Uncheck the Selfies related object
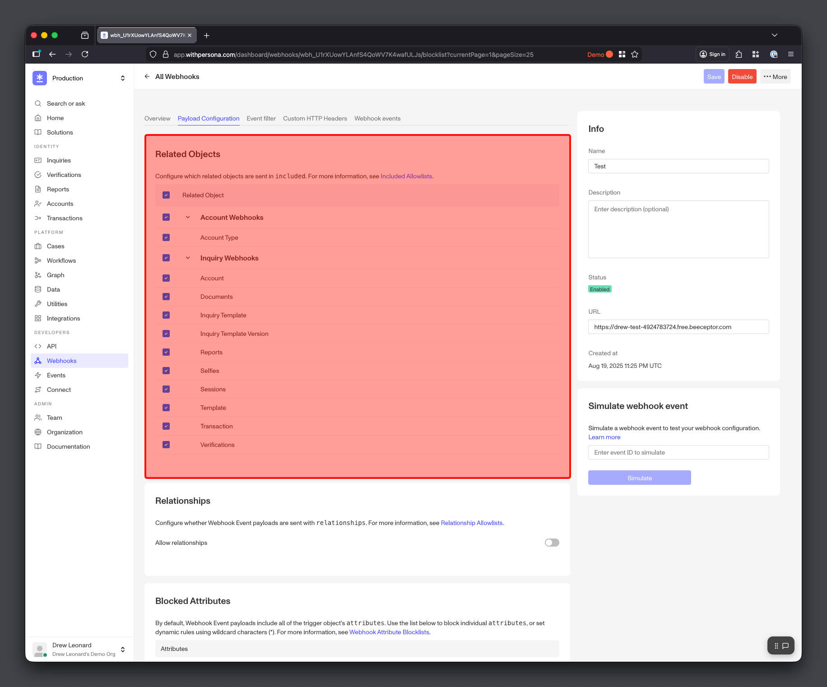Viewport: 827px width, 687px height. tap(166, 371)
